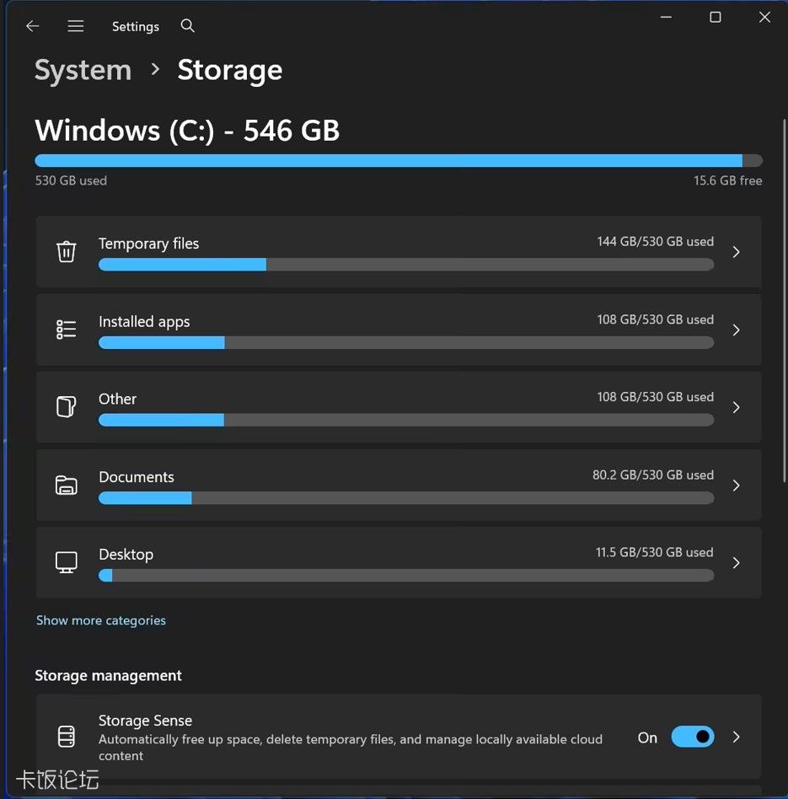Expand Installed apps with its chevron

(736, 330)
